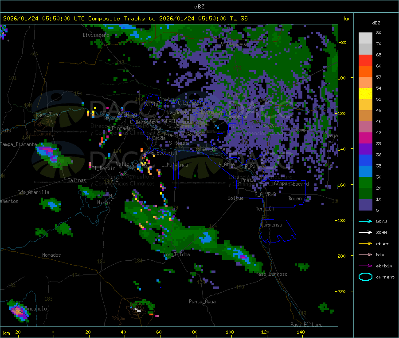Click the 'L_Malvinas' map label

point(175,165)
